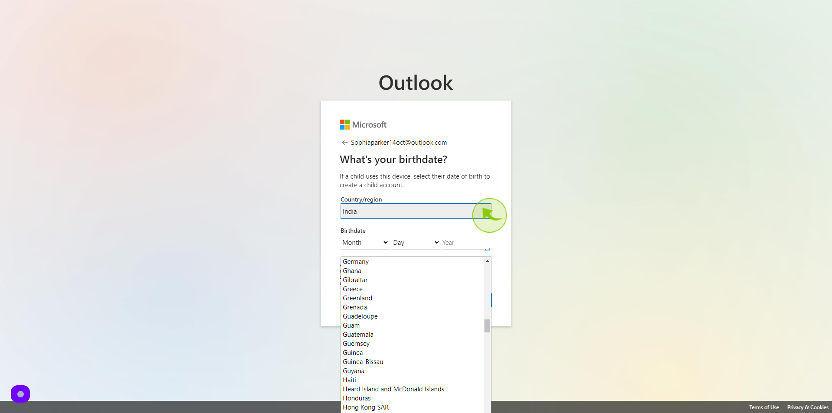Choose Guadeloupe in the country list
The width and height of the screenshot is (832, 413).
pyautogui.click(x=412, y=316)
